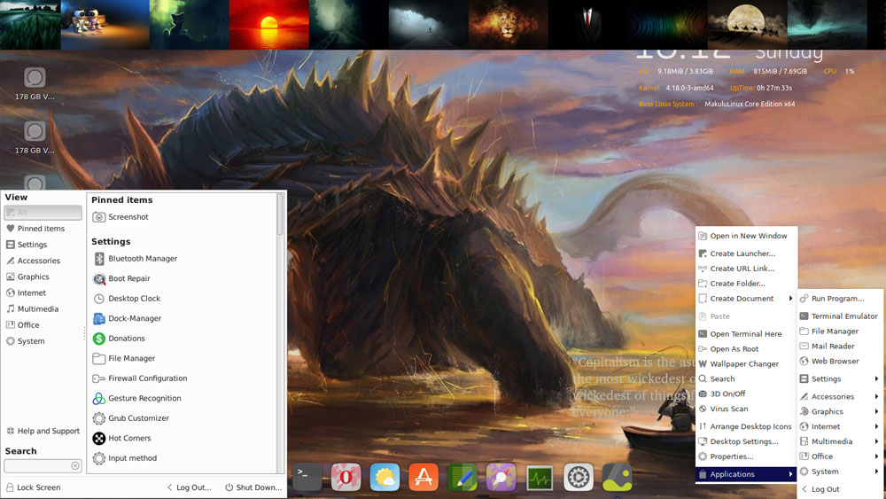
Task: Click the Input method icon
Action: tap(99, 458)
